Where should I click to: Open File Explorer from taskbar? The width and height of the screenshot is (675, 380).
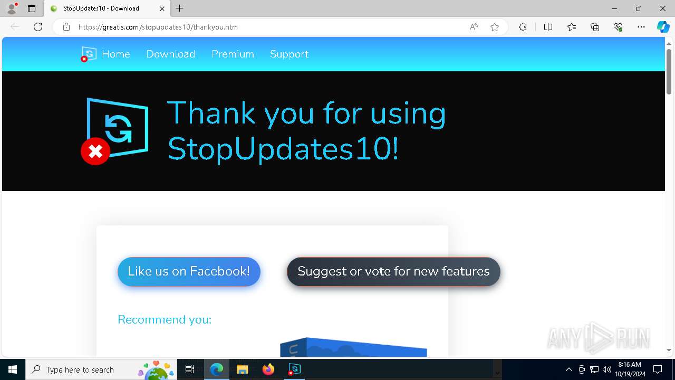(x=243, y=369)
